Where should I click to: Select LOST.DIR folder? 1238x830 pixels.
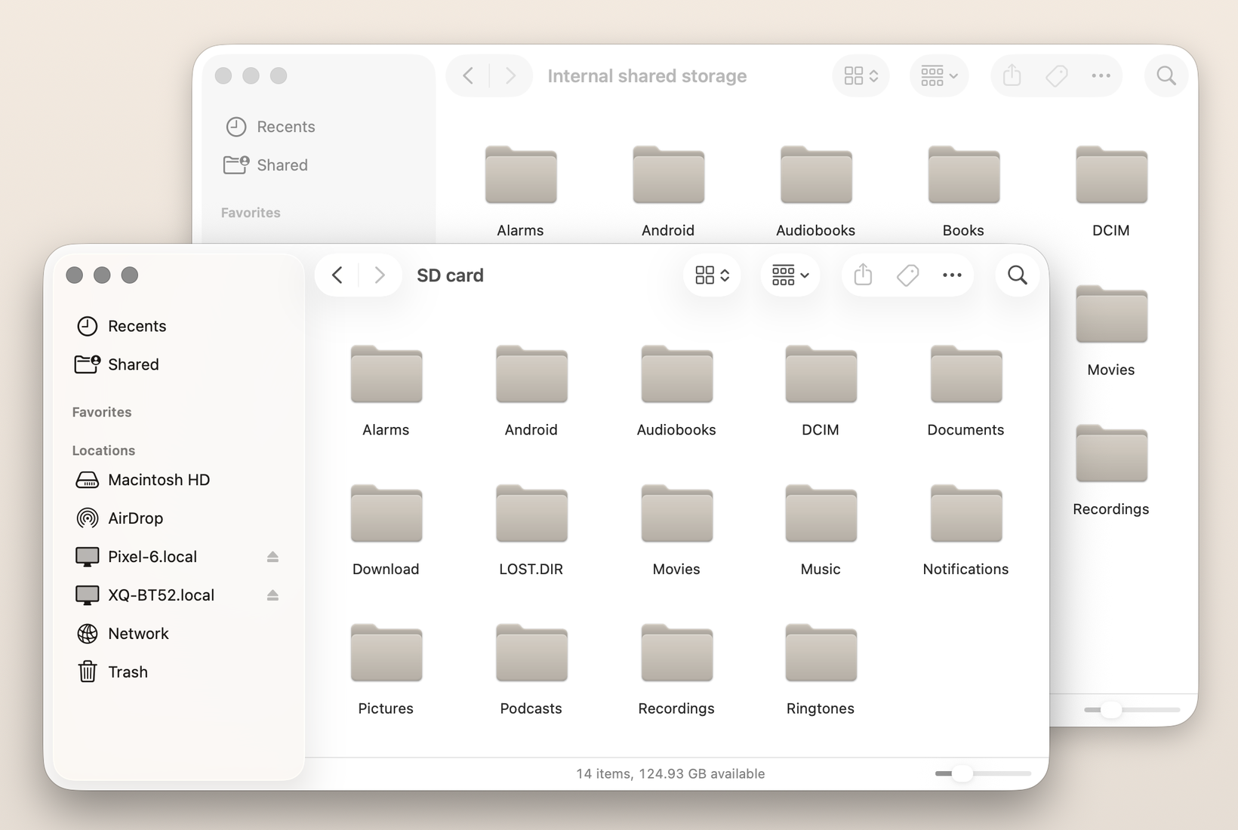(531, 530)
